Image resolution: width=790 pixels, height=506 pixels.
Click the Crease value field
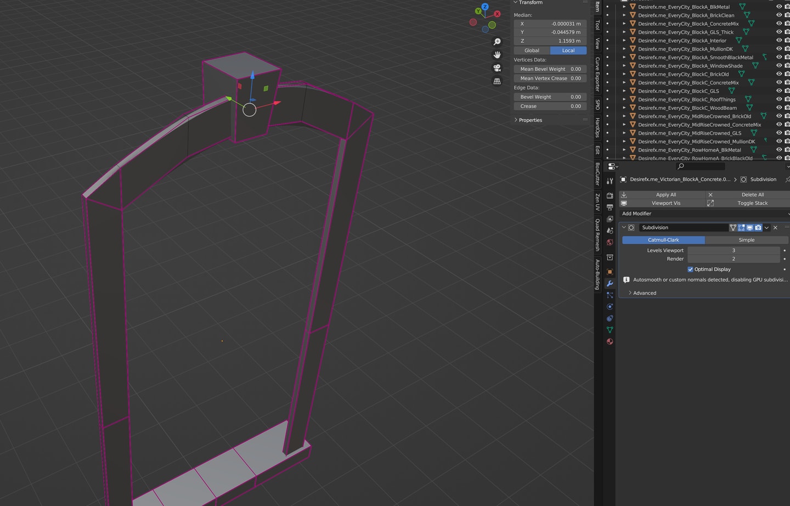(x=550, y=106)
